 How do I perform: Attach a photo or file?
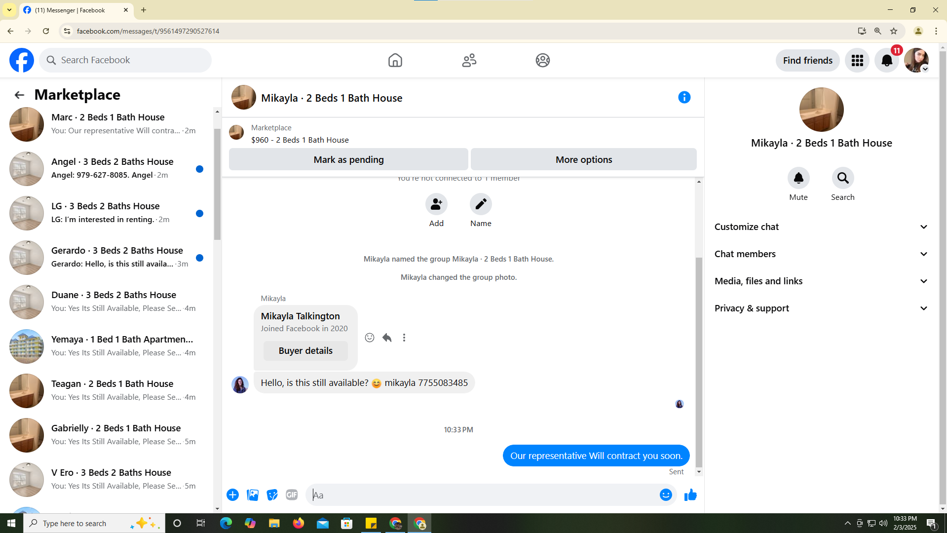(x=253, y=495)
